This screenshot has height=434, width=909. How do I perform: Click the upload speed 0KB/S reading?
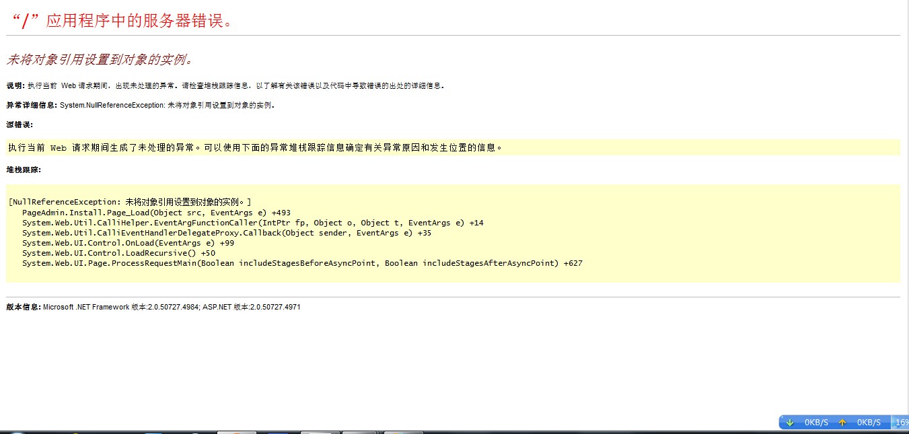pyautogui.click(x=869, y=423)
